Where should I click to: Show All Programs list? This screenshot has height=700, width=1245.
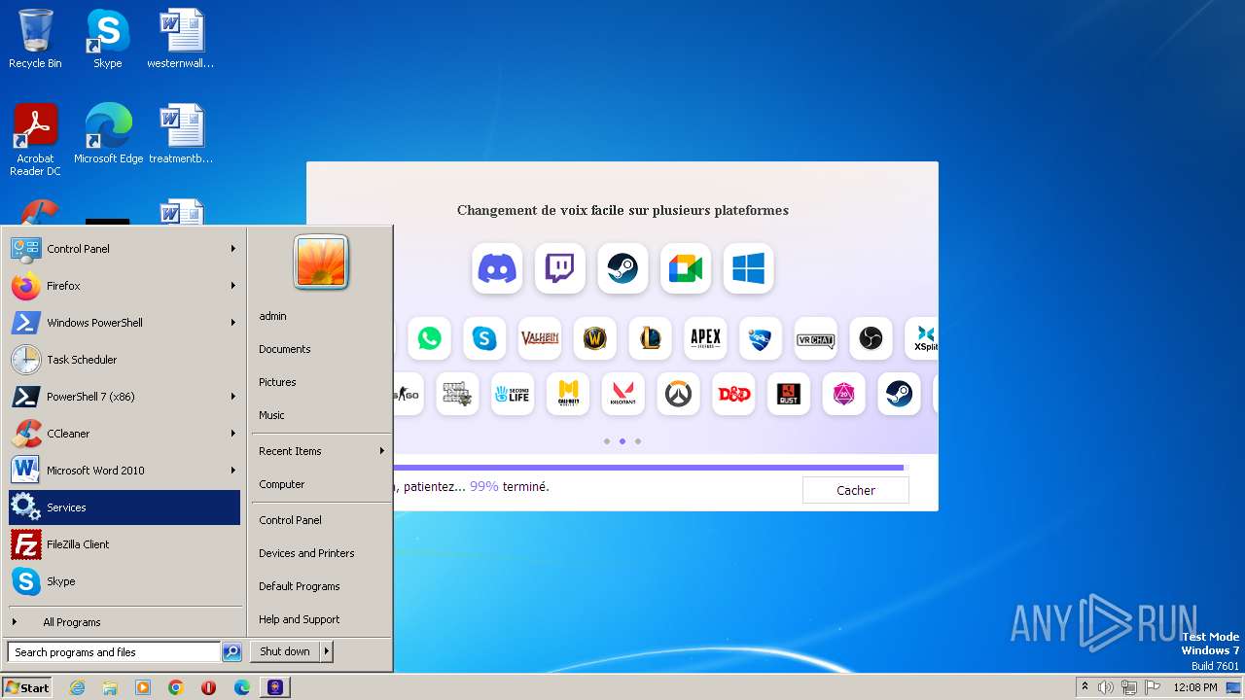[x=124, y=622]
